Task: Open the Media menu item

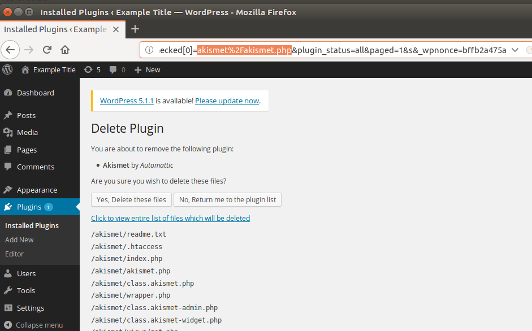Action: pos(27,132)
